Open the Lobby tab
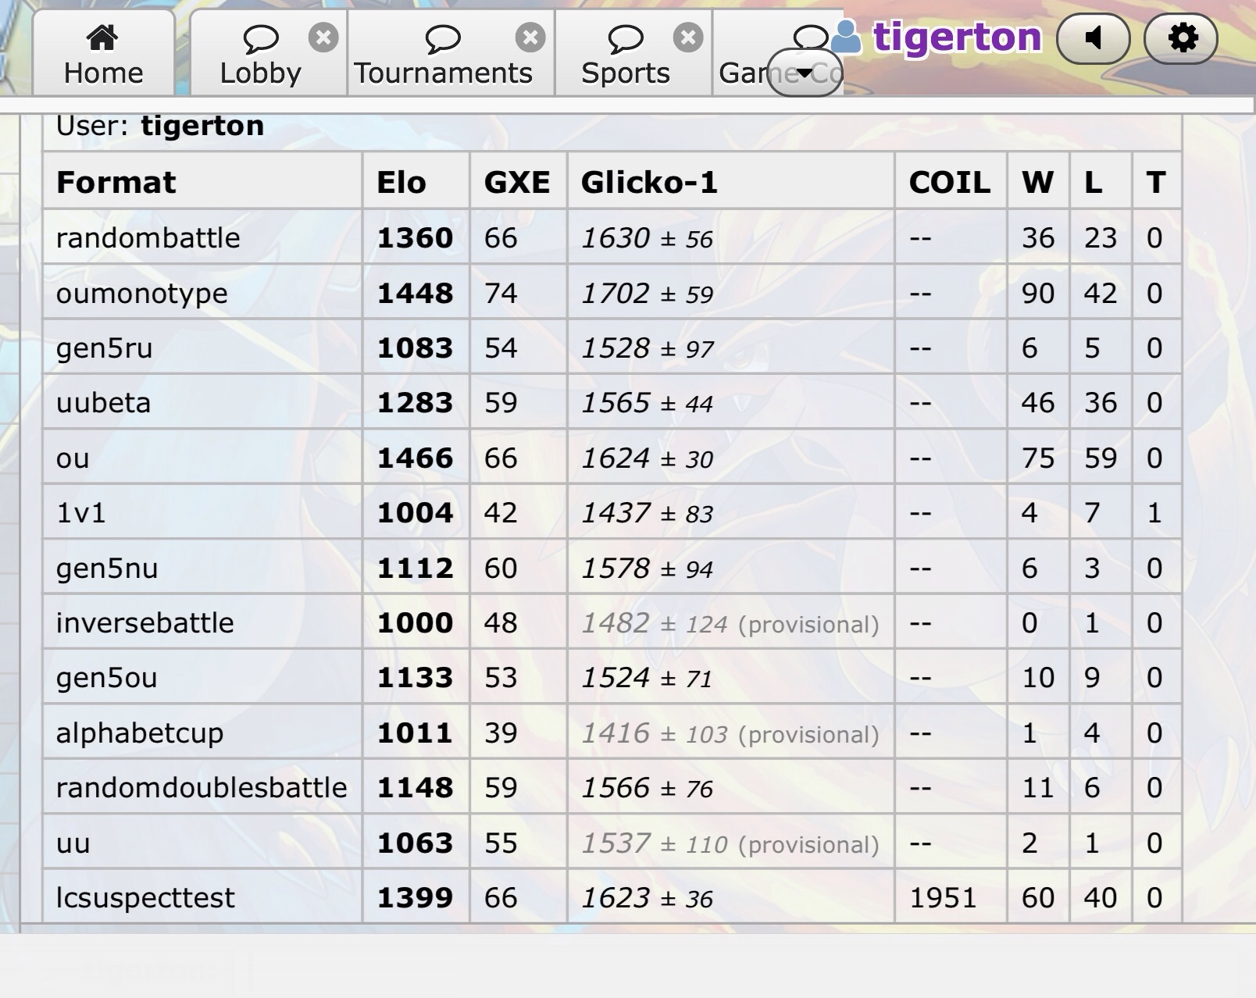 pyautogui.click(x=260, y=73)
